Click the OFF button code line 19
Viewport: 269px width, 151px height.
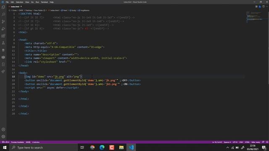click(x=82, y=80)
